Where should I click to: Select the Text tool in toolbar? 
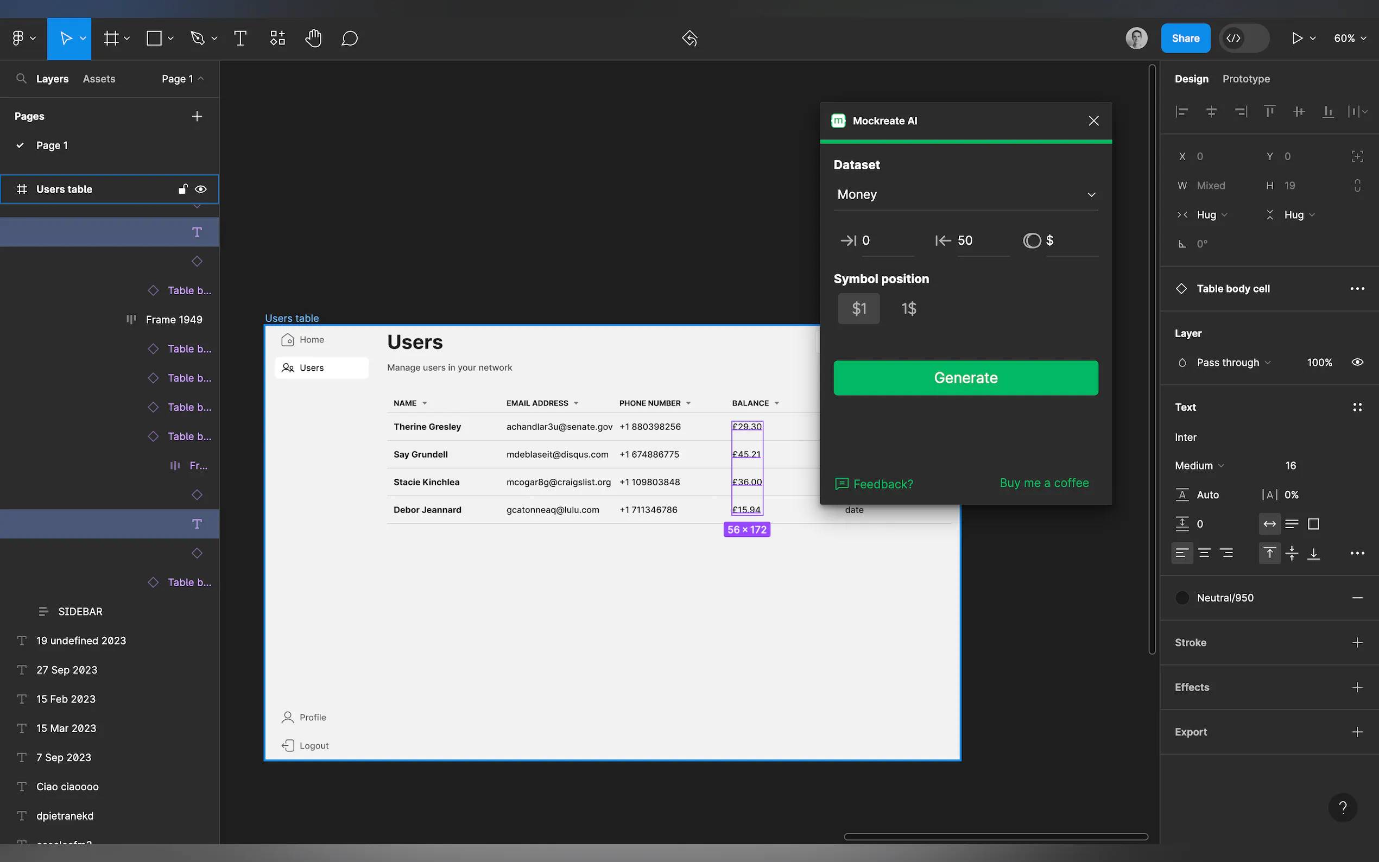(240, 38)
